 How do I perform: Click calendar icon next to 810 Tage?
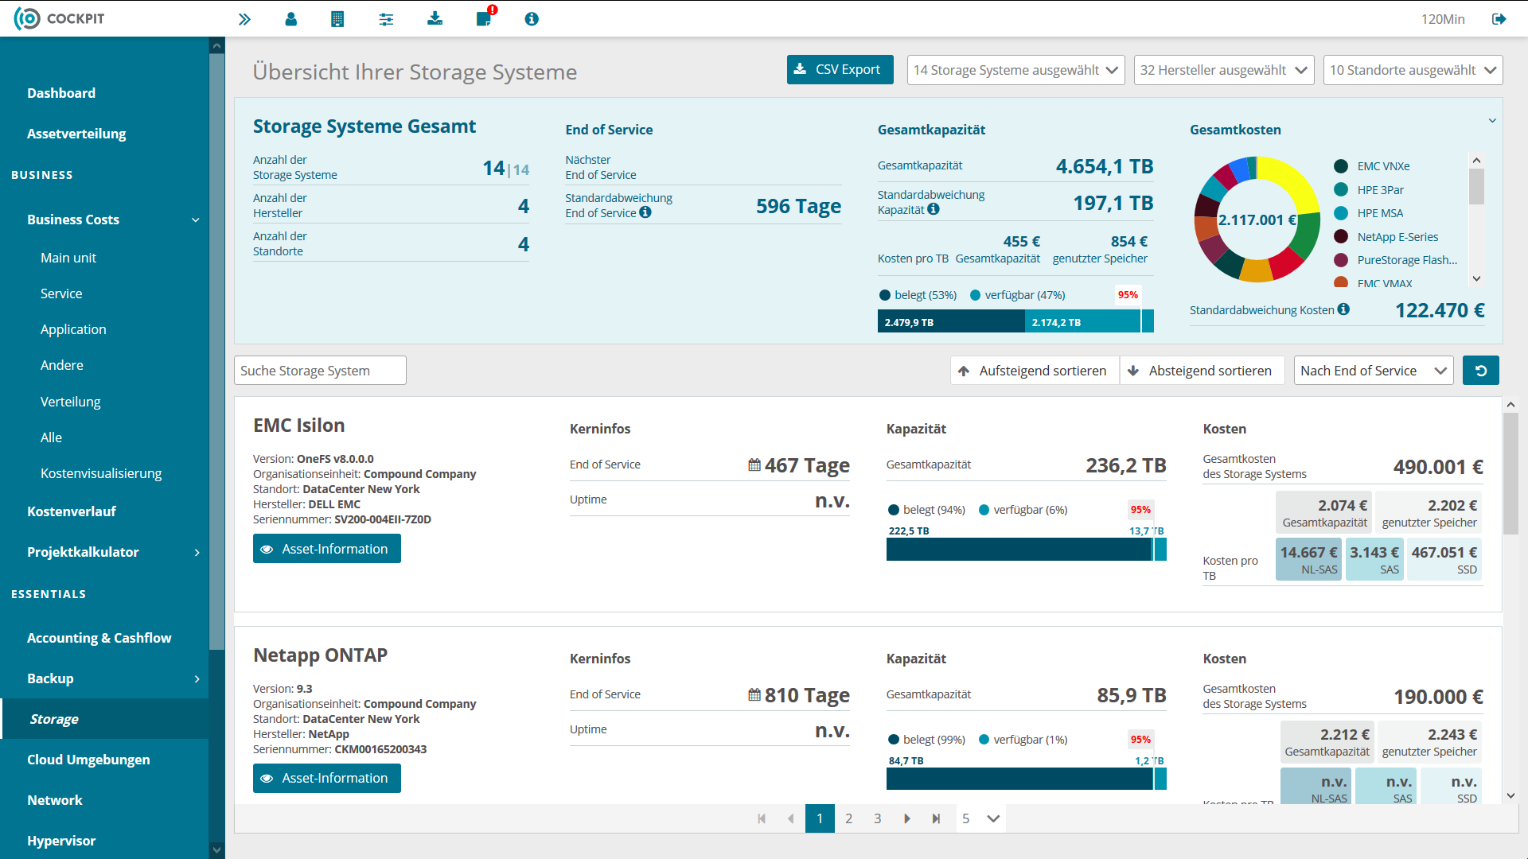click(x=754, y=695)
